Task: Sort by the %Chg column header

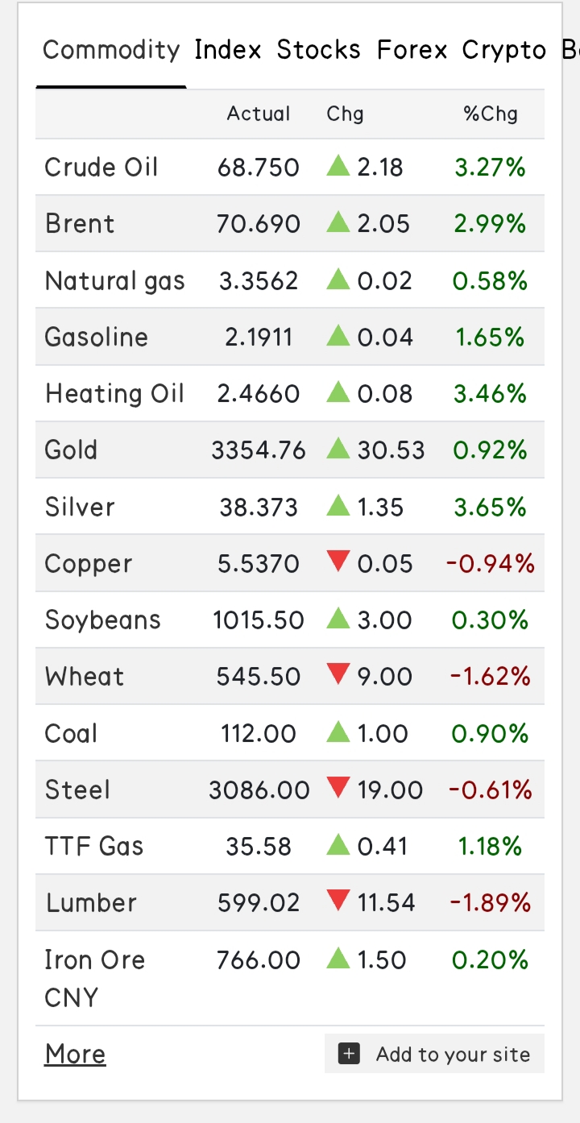Action: (x=491, y=114)
